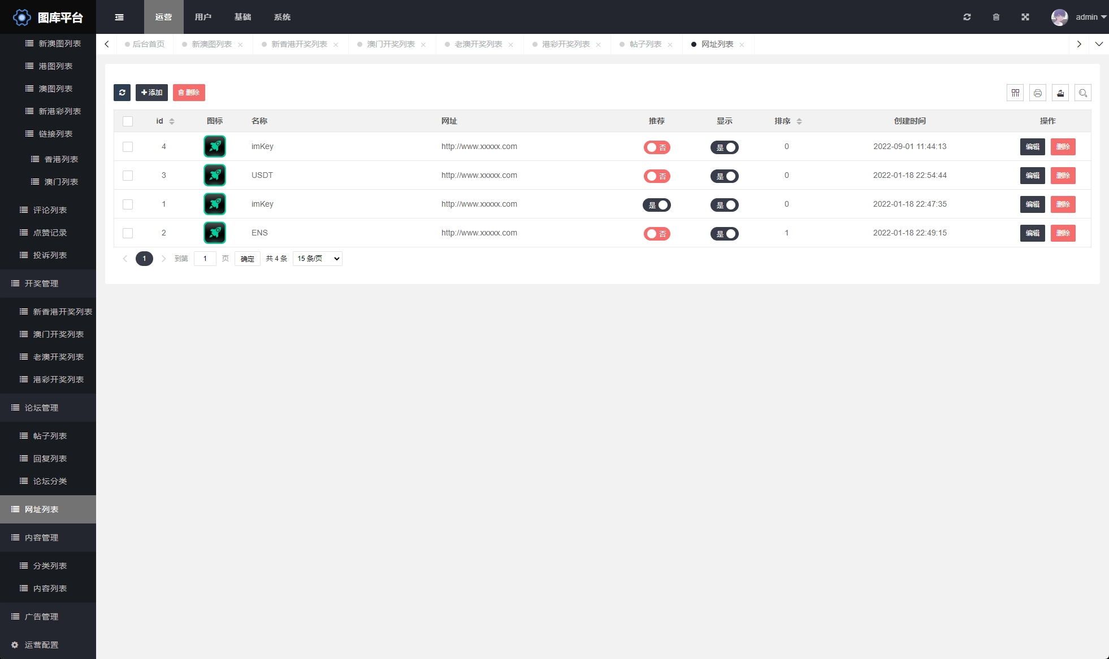This screenshot has width=1109, height=659.
Task: Open the search magnifier icon
Action: coord(1083,93)
